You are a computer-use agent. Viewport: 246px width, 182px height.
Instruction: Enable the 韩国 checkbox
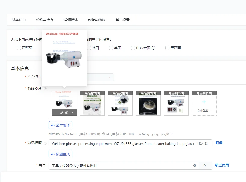pyautogui.click(x=89, y=48)
